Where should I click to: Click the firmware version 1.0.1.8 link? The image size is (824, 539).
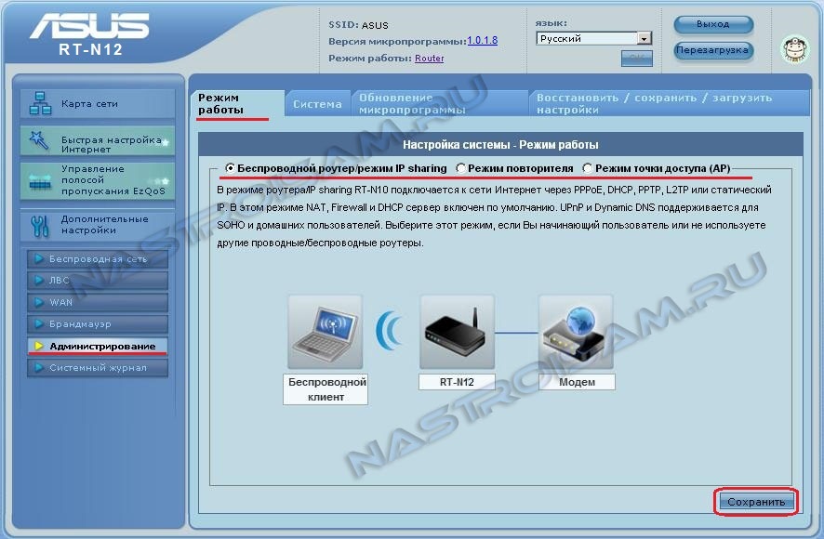482,41
